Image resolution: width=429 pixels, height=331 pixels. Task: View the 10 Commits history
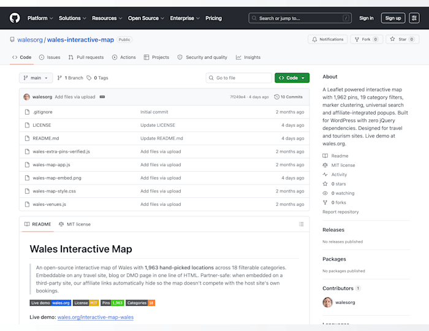(x=289, y=97)
